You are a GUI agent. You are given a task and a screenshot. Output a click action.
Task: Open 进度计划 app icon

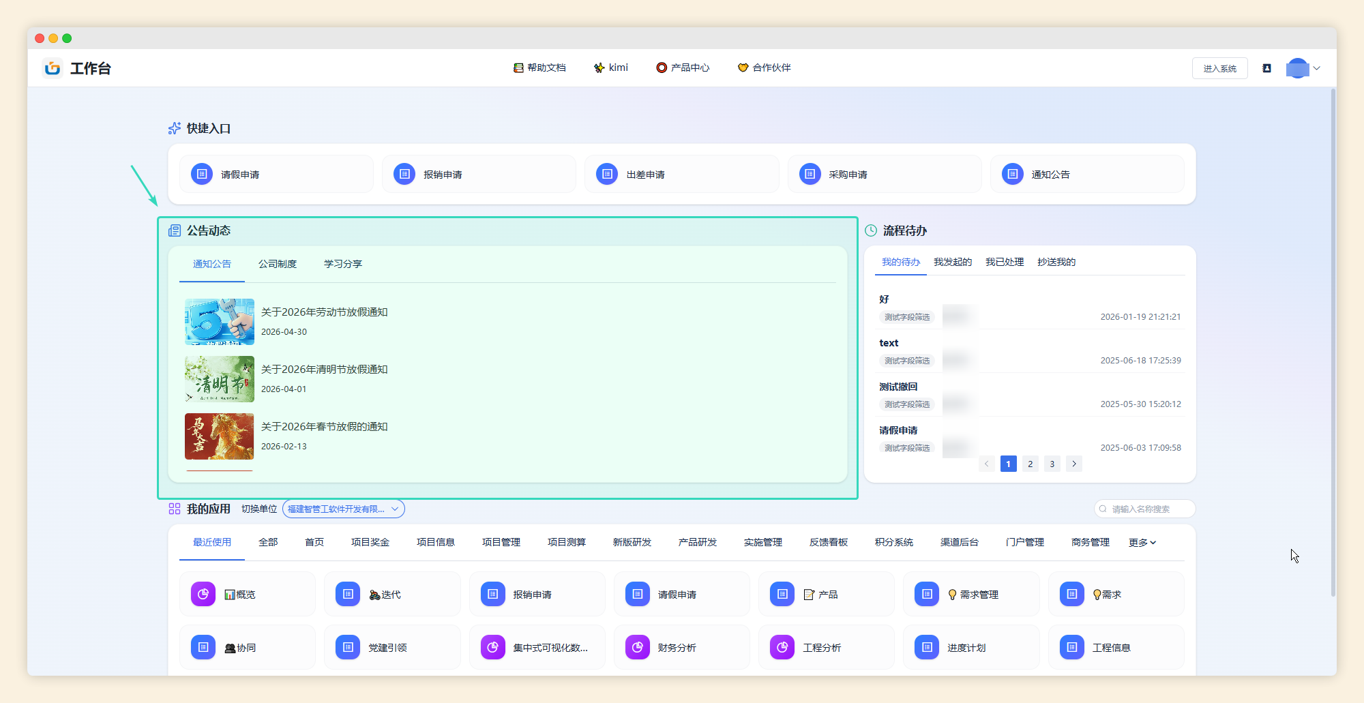(927, 647)
